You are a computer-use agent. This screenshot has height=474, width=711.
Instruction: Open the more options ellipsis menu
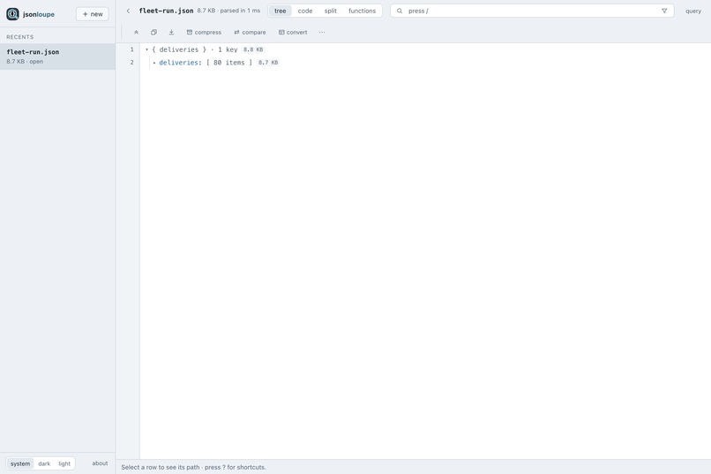322,32
